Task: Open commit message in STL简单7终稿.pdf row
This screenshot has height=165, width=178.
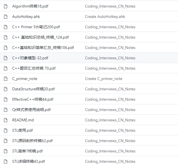Action: (110, 151)
